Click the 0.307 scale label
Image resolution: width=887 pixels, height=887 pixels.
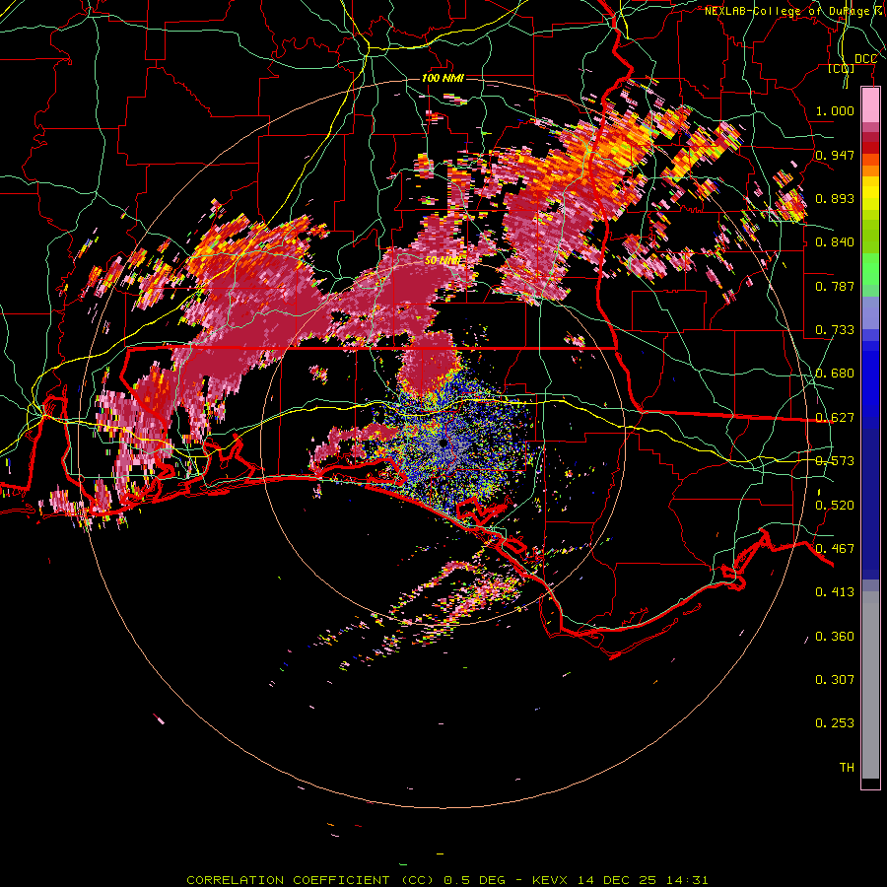(x=835, y=679)
